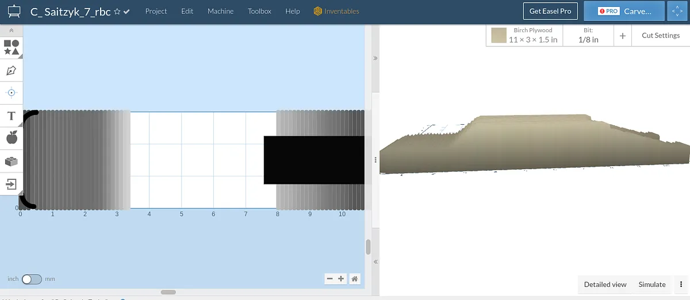Open the Apps brick icon
This screenshot has width=690, height=300.
pos(11,161)
